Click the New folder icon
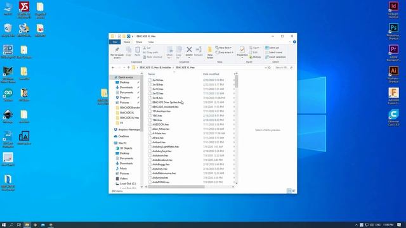 tap(210, 49)
